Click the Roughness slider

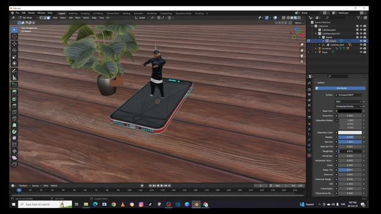(x=350, y=151)
